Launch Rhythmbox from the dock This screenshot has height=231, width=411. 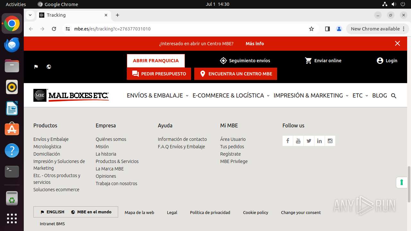[12, 87]
